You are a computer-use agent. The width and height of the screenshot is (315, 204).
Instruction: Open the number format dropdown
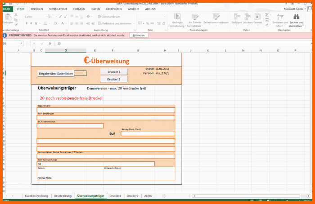(x=164, y=17)
